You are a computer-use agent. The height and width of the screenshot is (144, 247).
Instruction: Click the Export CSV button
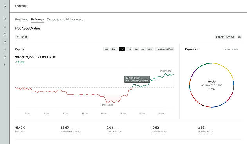tap(225, 37)
